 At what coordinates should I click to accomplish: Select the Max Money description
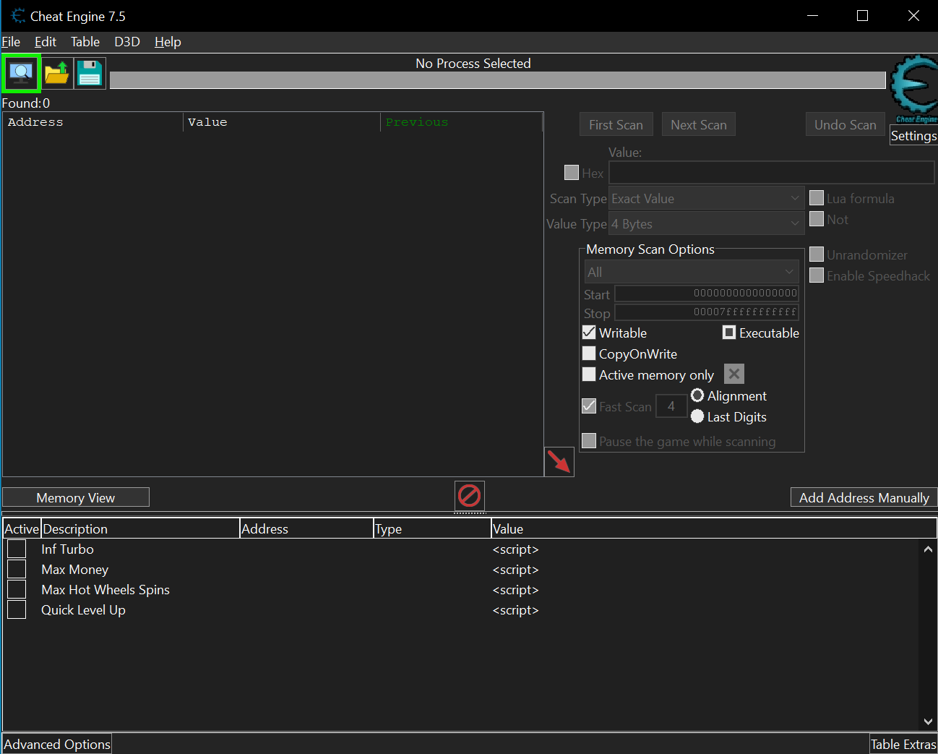(x=74, y=570)
